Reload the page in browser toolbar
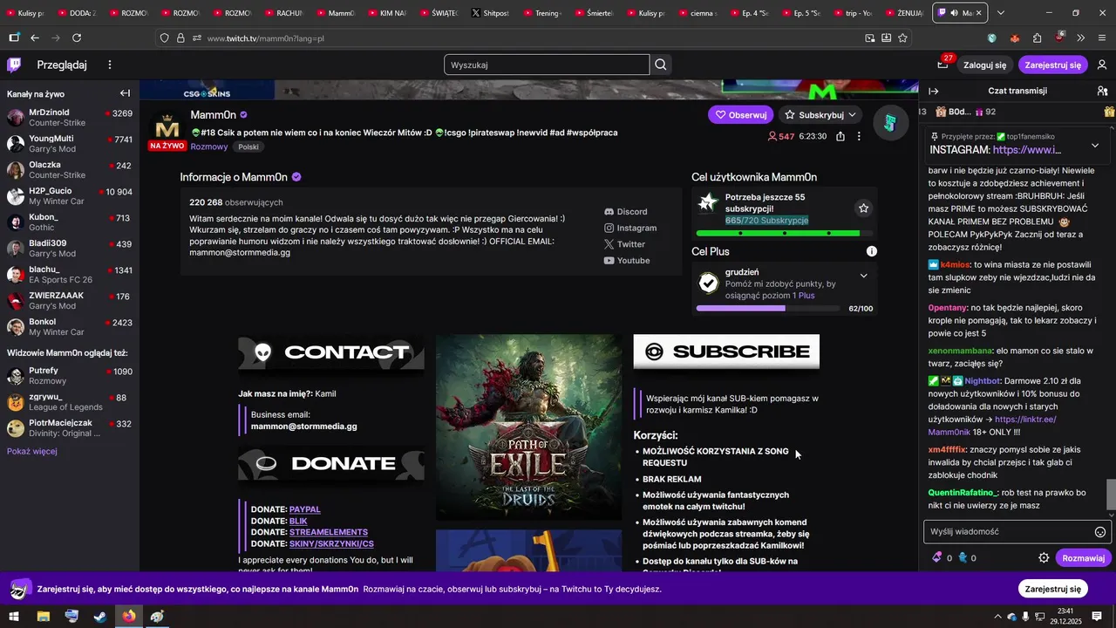This screenshot has width=1116, height=628. click(x=77, y=38)
